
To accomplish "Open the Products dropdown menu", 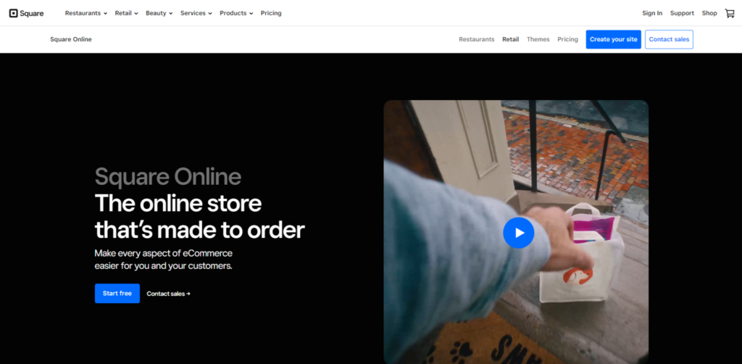I will pyautogui.click(x=236, y=13).
